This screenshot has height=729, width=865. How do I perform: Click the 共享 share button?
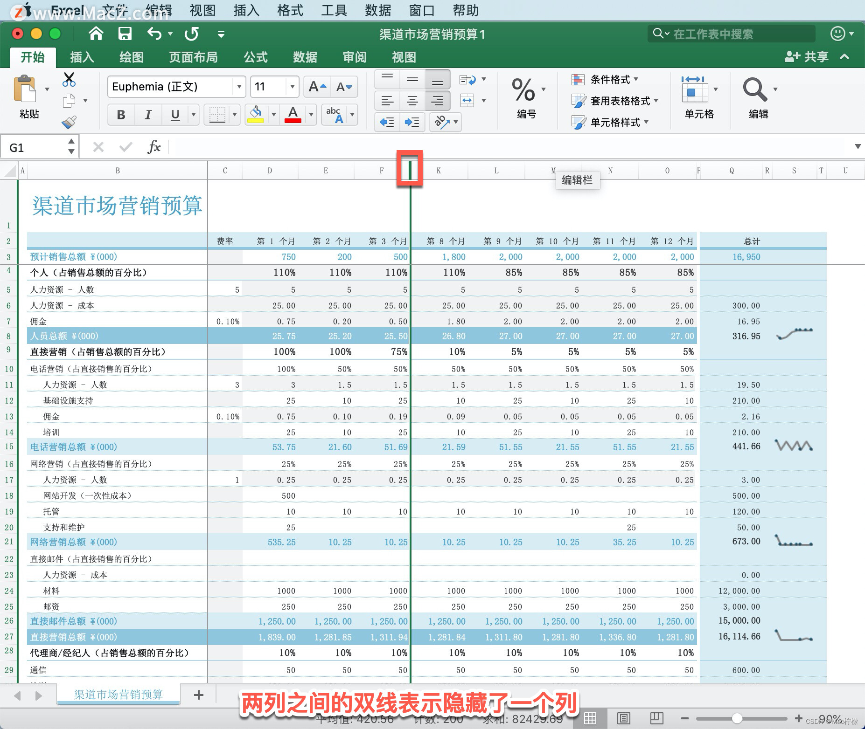(807, 57)
